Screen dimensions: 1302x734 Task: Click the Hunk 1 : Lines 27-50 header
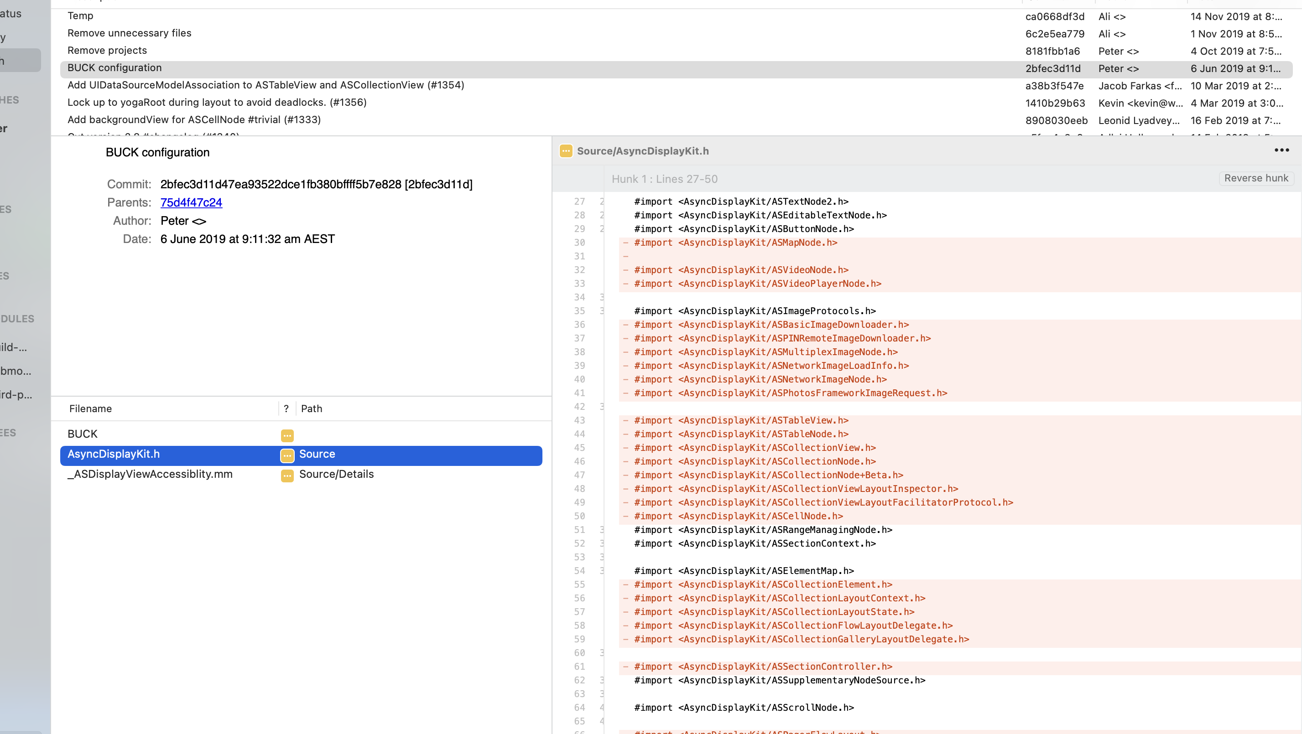pos(664,179)
